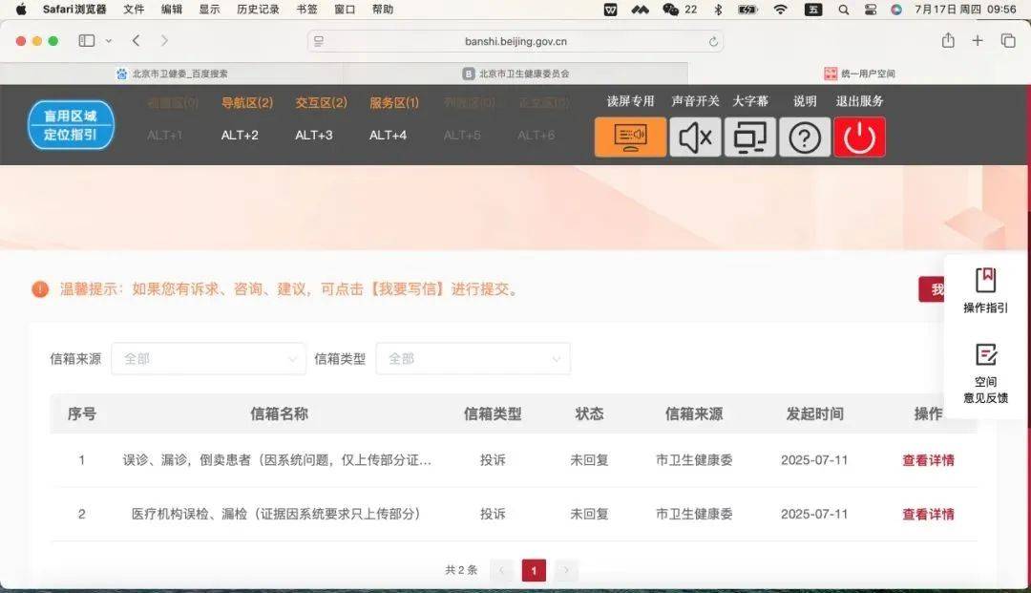Image resolution: width=1031 pixels, height=593 pixels.
Task: Toggle the 声音开关 speaker icon
Action: (x=695, y=137)
